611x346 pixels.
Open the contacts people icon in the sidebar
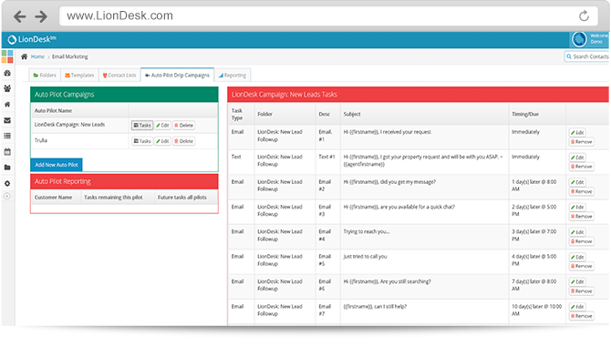tap(7, 88)
